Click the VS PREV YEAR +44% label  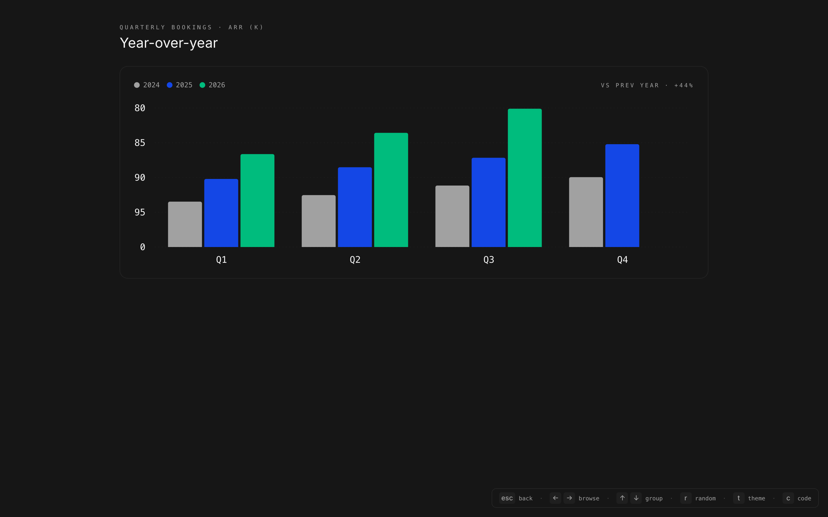[x=647, y=85]
